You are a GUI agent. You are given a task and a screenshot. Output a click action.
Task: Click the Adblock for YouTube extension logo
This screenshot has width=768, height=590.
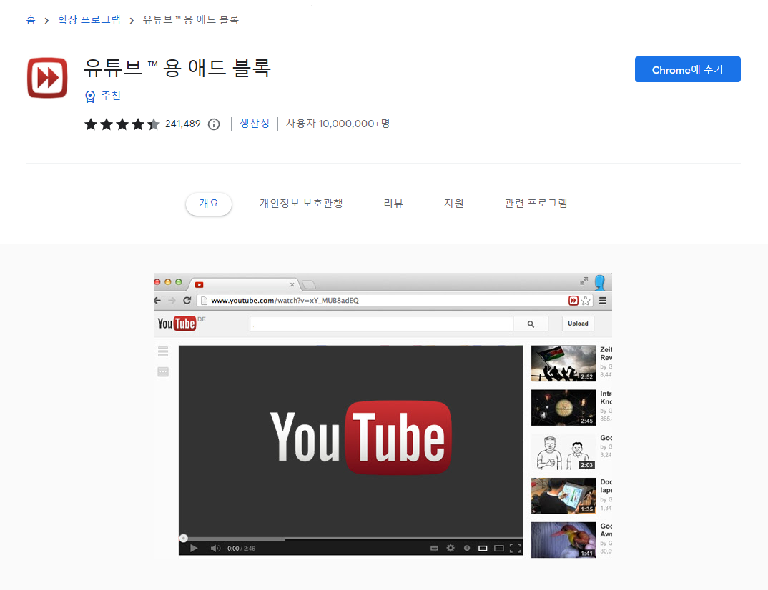pyautogui.click(x=47, y=78)
